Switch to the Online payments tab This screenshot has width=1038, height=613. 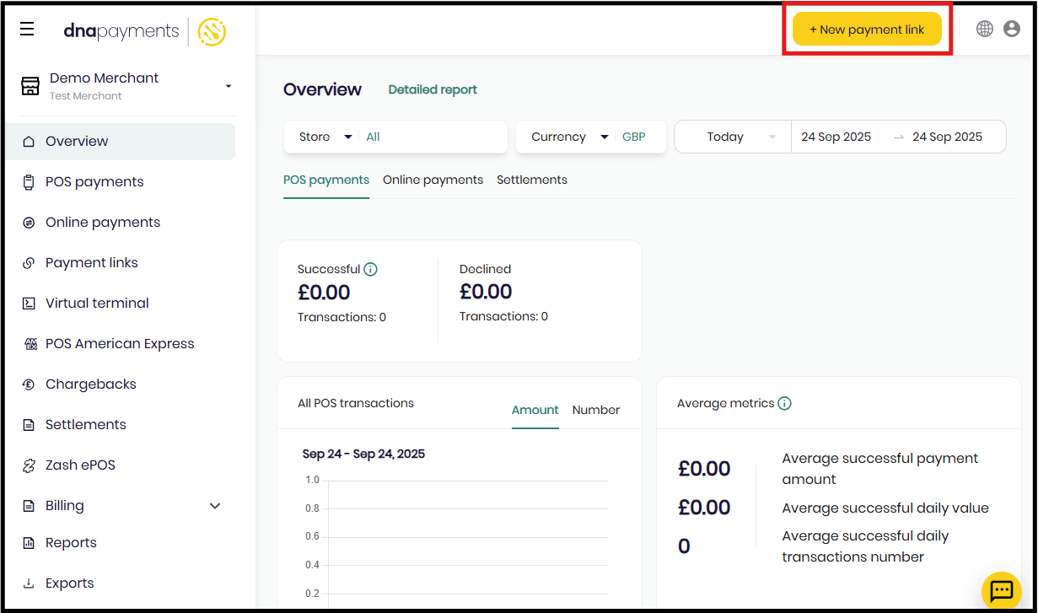pyautogui.click(x=433, y=180)
